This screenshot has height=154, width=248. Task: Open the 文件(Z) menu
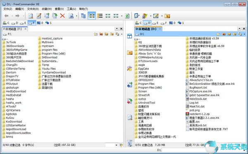click(8, 9)
